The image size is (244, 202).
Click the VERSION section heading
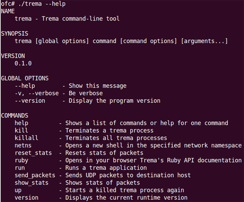click(13, 56)
